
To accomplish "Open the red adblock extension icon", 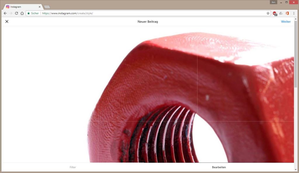I will [274, 13].
